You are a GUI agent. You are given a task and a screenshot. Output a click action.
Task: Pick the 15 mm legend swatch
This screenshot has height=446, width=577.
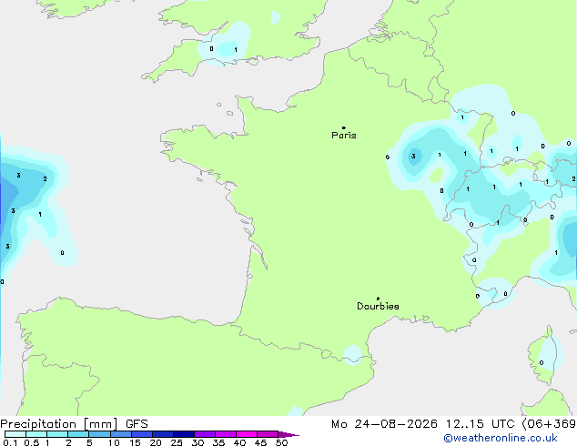tap(142, 434)
